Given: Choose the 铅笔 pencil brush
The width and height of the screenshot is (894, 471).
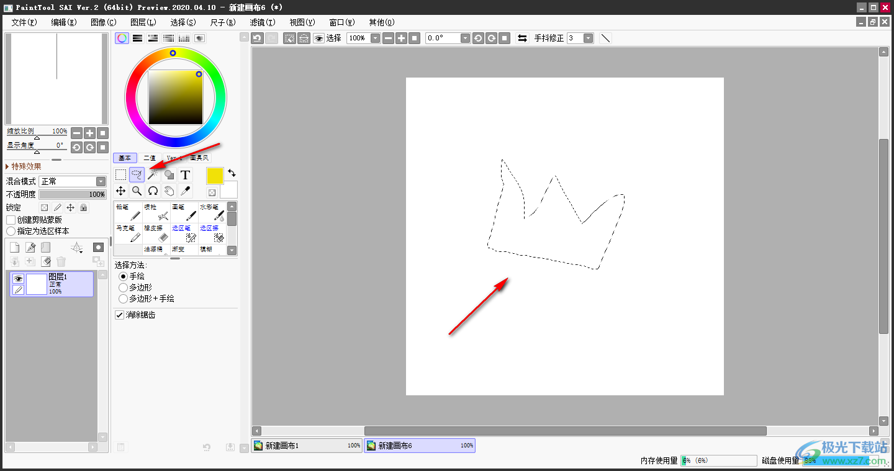Looking at the screenshot, I should click(129, 212).
